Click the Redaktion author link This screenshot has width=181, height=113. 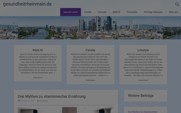[43, 101]
